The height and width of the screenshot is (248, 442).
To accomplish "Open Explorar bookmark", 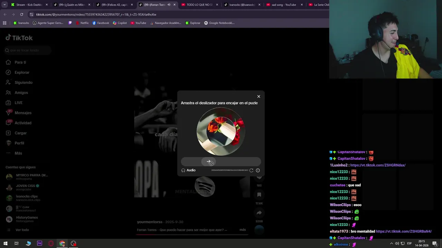I will pyautogui.click(x=193, y=23).
